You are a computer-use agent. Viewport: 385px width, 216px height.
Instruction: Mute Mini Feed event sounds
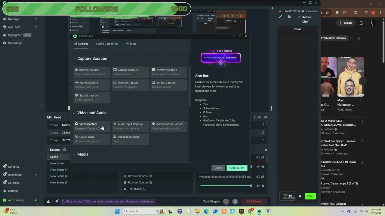coord(266,117)
